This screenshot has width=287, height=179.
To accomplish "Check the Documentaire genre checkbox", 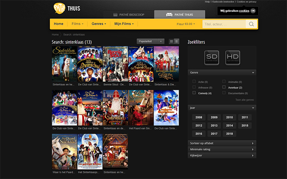I will 224,93.
